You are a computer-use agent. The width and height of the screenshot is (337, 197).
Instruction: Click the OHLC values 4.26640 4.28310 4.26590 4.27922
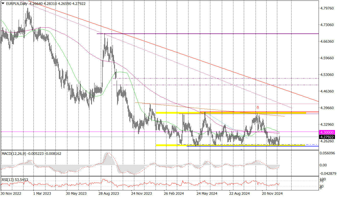point(57,4)
